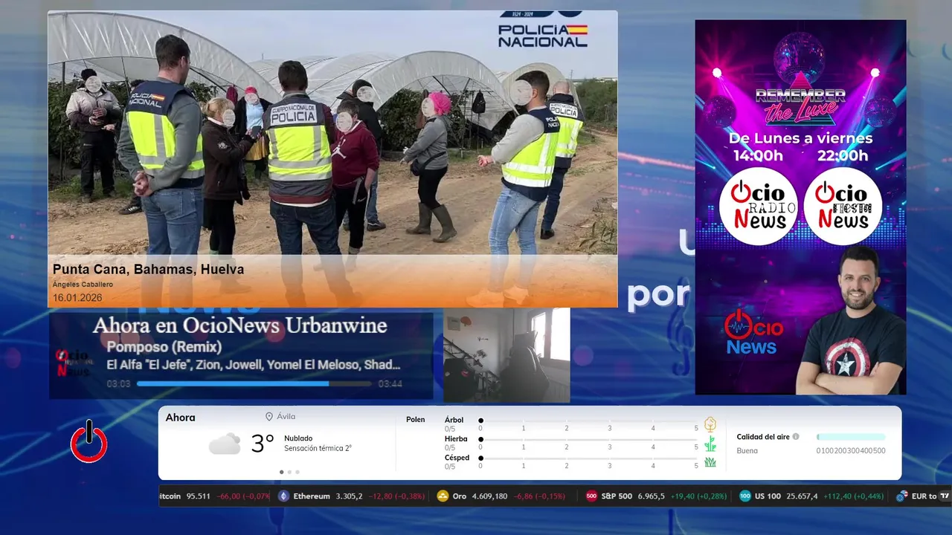Click "Sensación térmica 2°" text

[x=318, y=448]
